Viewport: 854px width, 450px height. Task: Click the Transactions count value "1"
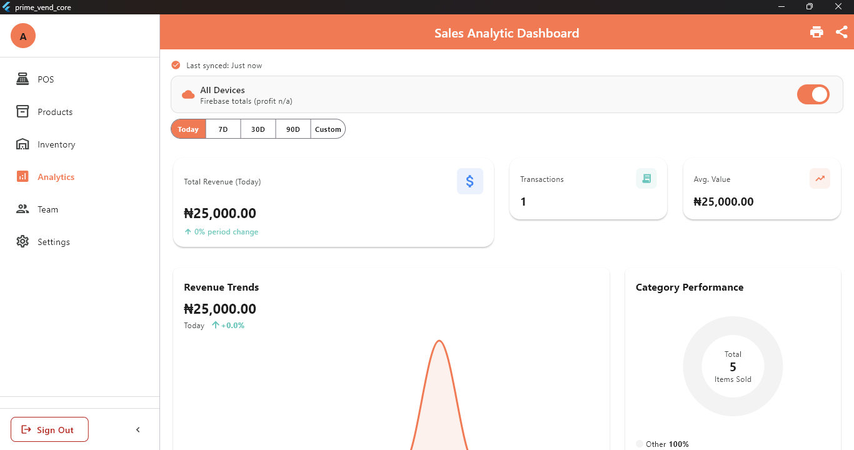click(523, 202)
